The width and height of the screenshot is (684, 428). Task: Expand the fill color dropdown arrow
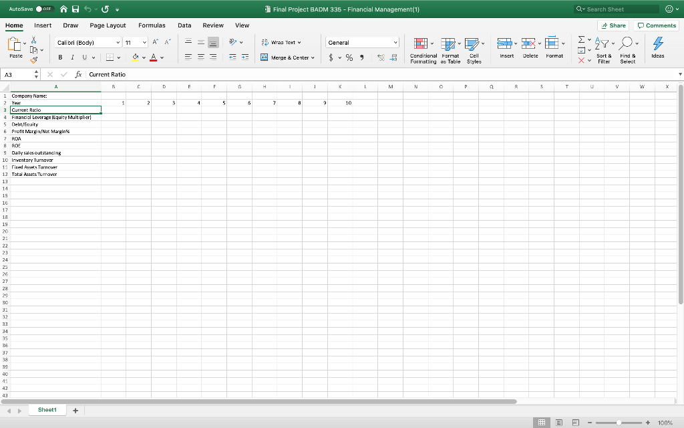point(144,58)
